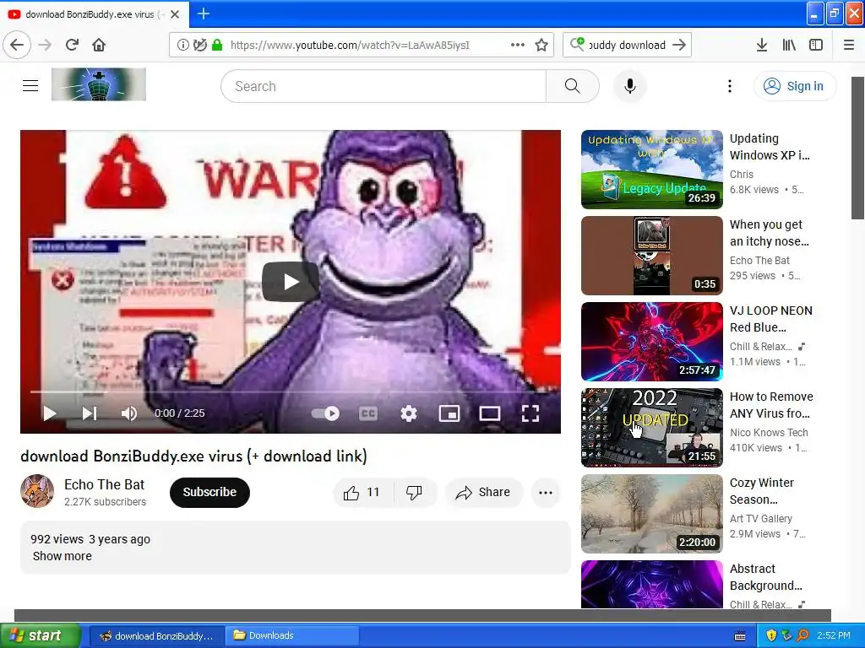Screen dimensions: 865x648
Task: Toggle the autoplay switch
Action: click(325, 413)
